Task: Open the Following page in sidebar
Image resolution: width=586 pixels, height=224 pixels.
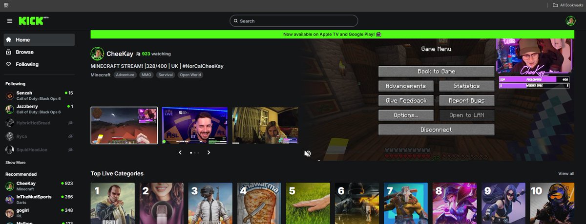Action: [39, 64]
